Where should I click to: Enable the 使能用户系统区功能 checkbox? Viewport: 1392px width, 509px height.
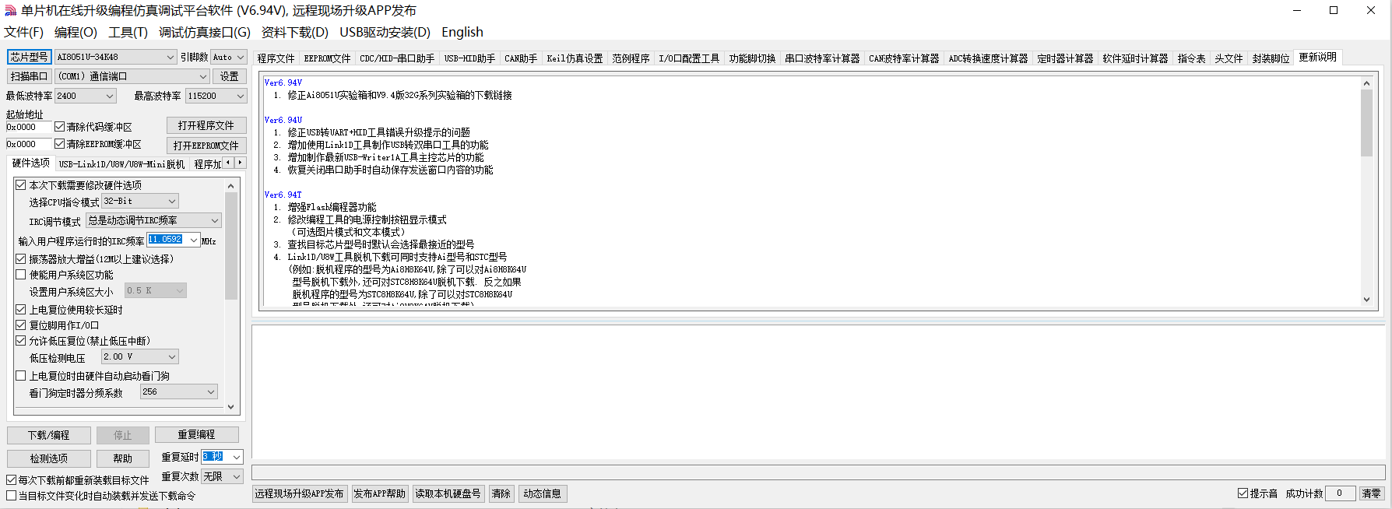21,275
